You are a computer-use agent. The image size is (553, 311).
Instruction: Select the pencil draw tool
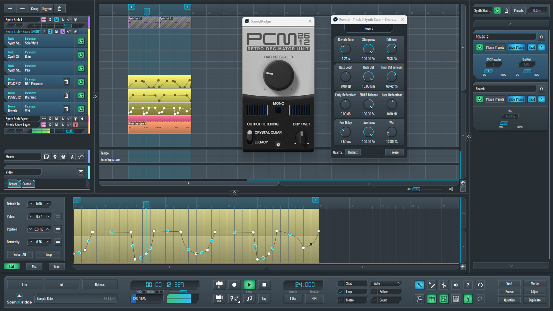tap(431, 285)
